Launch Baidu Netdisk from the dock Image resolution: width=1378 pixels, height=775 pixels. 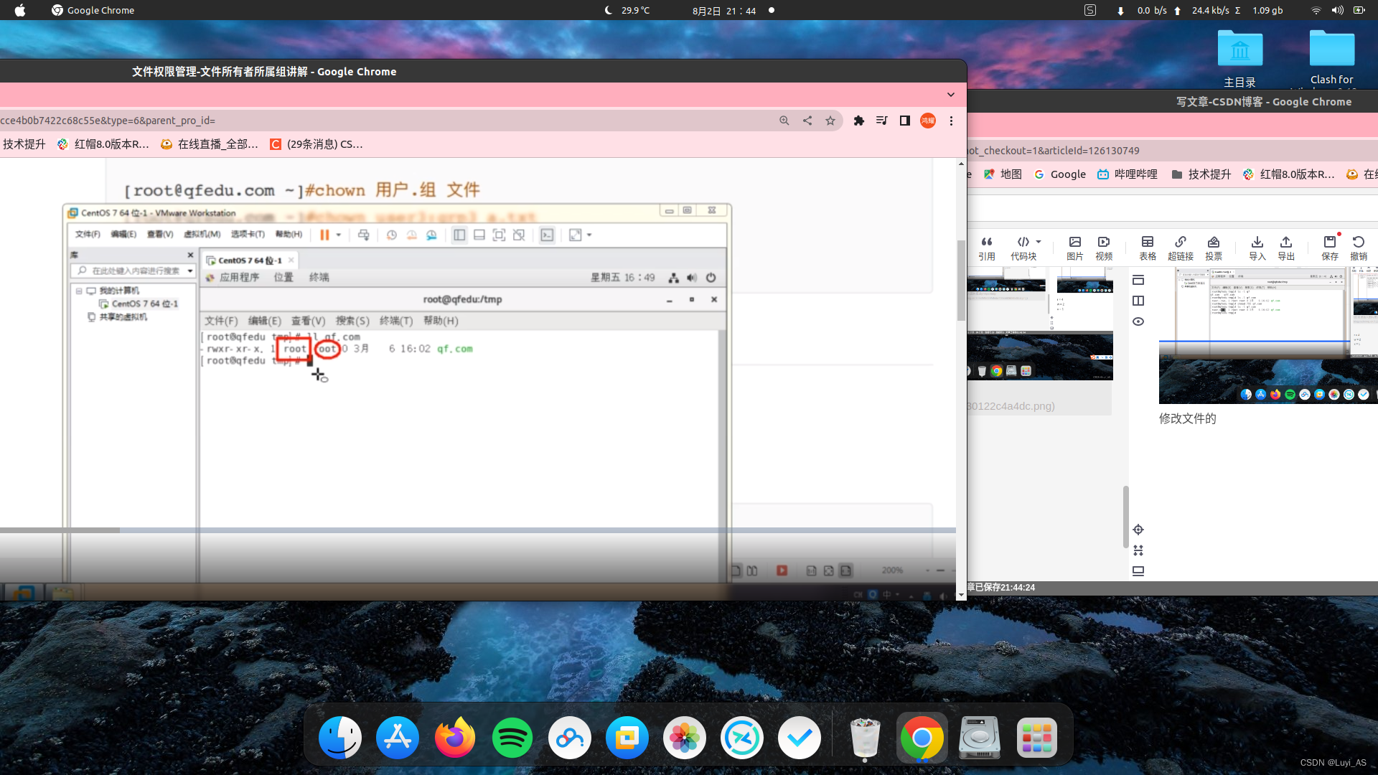(x=570, y=738)
